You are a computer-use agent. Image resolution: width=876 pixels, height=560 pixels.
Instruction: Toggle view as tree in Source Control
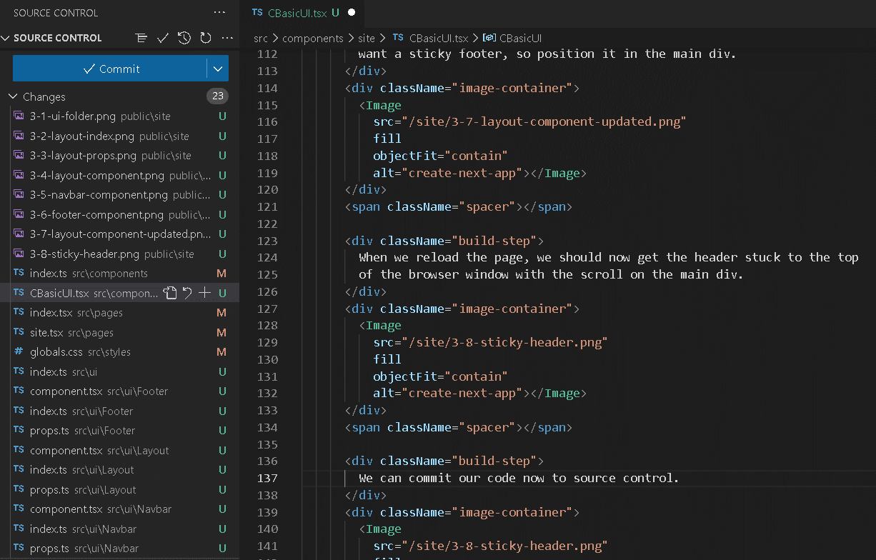pos(141,38)
